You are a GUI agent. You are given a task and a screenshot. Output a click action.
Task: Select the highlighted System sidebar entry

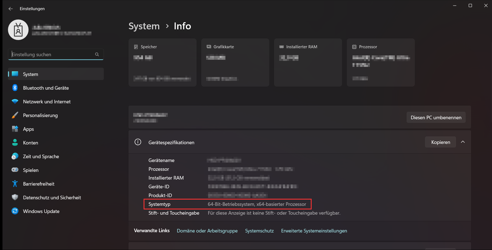pos(30,74)
